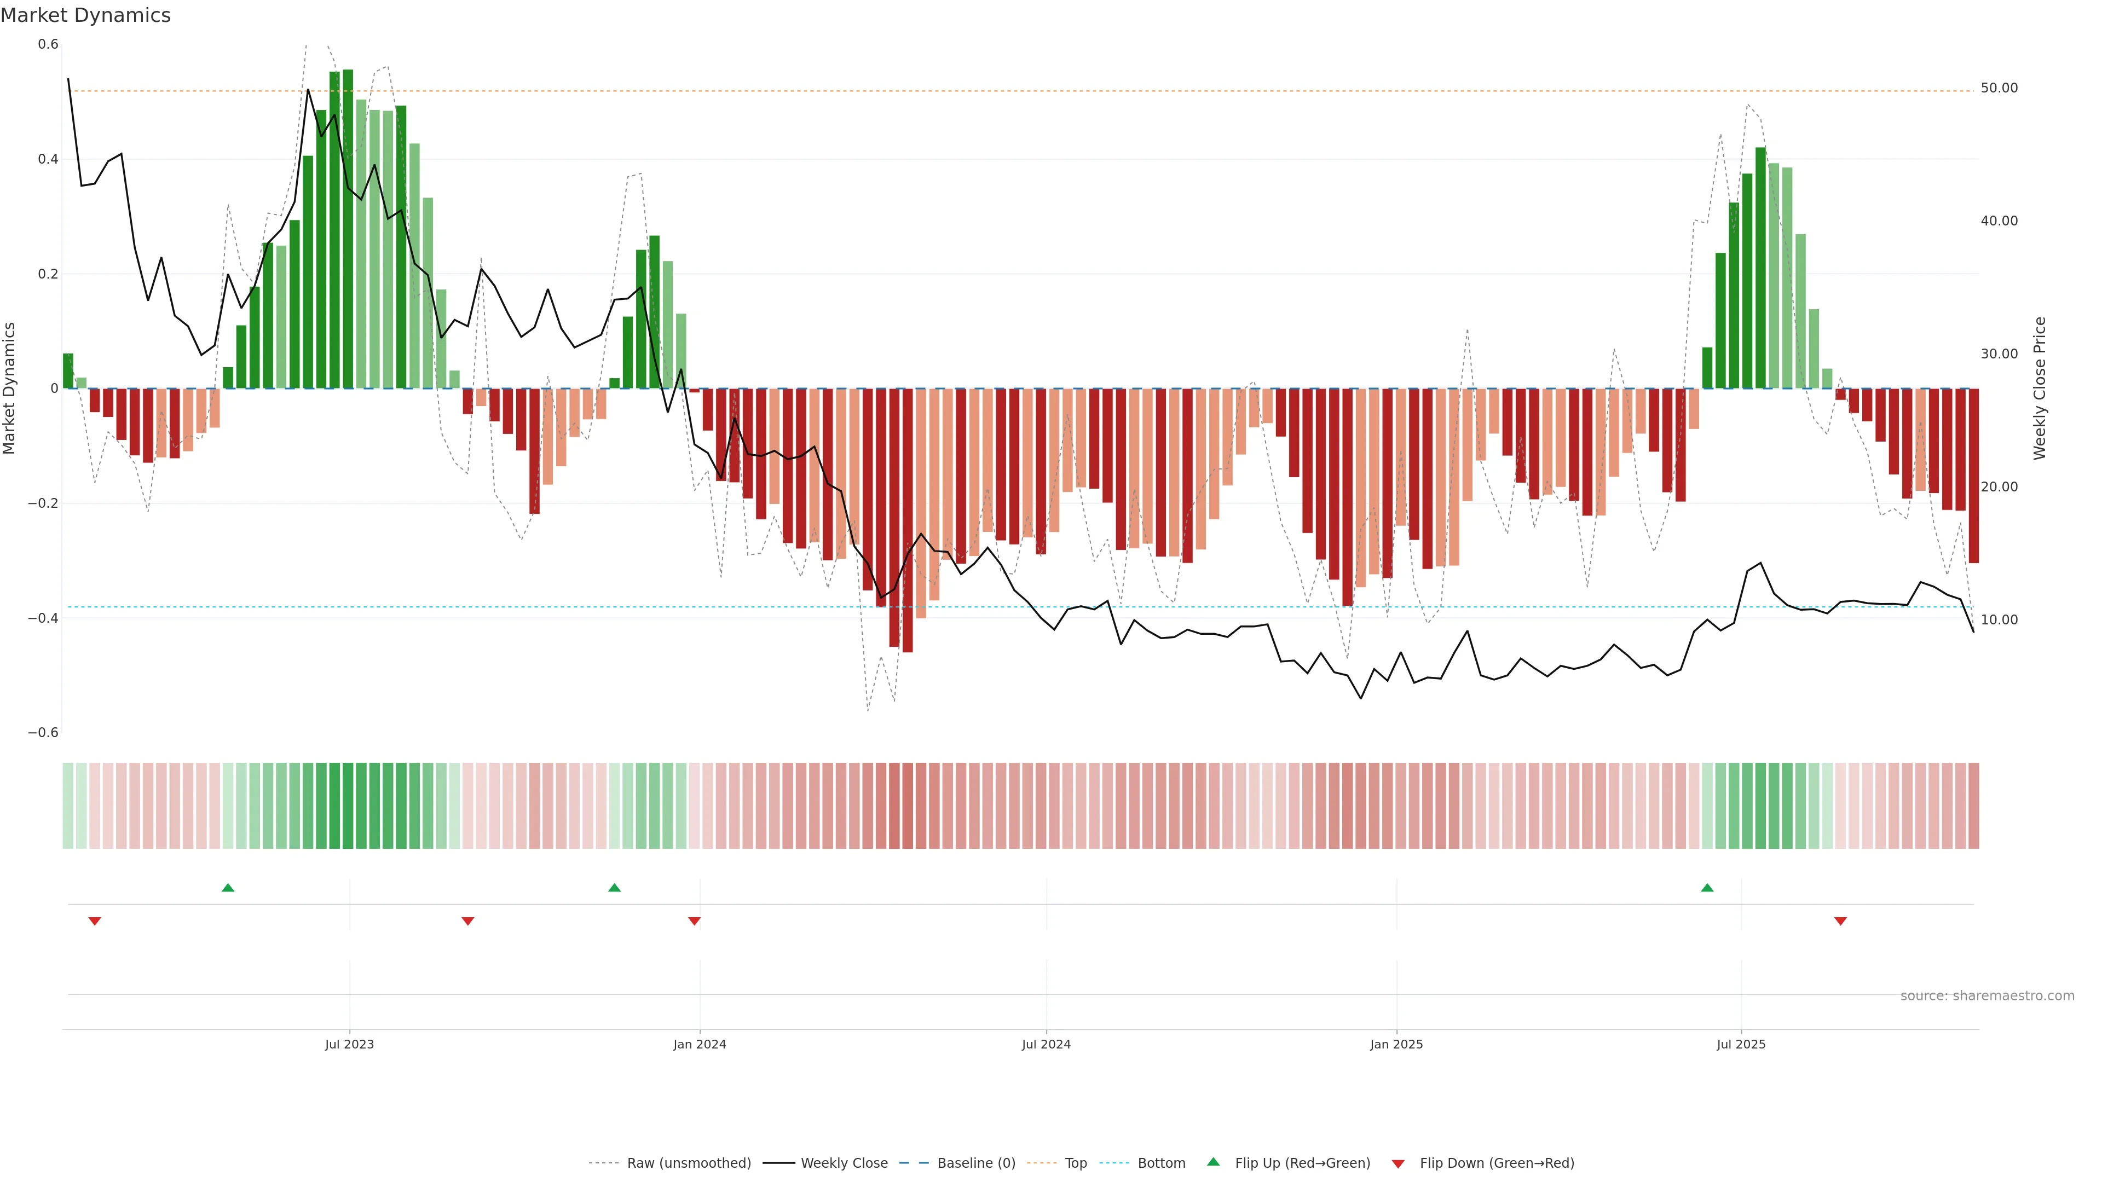Click the Jan 2025 x-axis label
Image resolution: width=2102 pixels, height=1182 pixels.
1396,1044
